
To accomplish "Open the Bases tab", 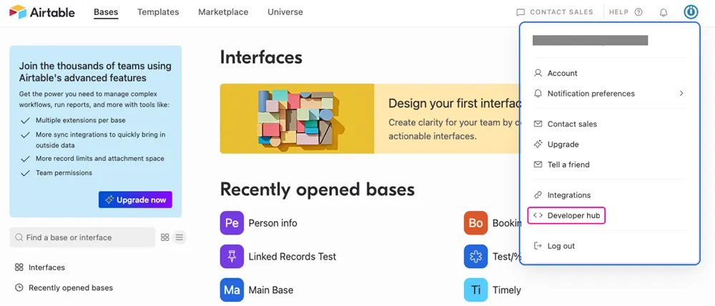I will click(106, 12).
